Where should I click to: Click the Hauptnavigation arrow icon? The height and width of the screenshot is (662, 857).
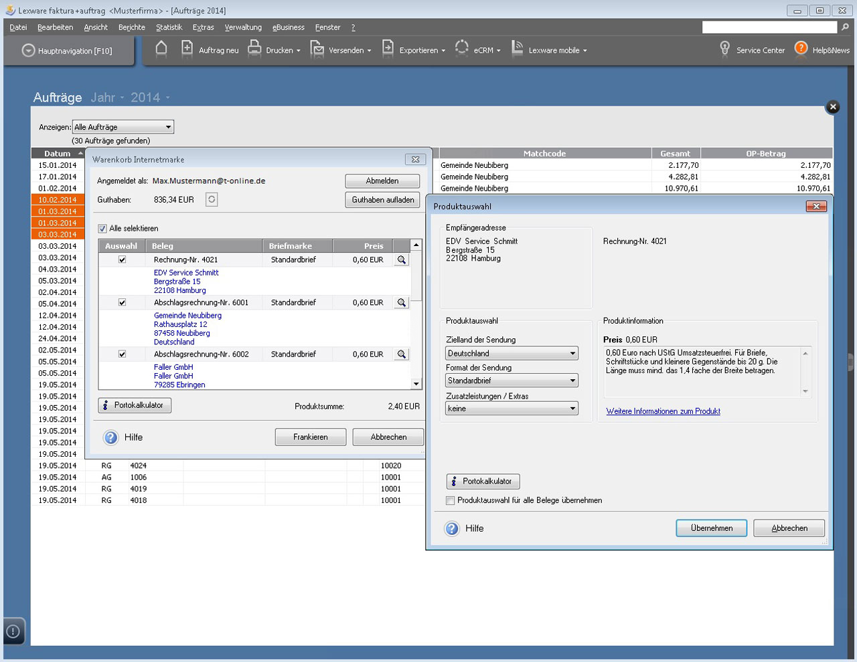pyautogui.click(x=28, y=50)
